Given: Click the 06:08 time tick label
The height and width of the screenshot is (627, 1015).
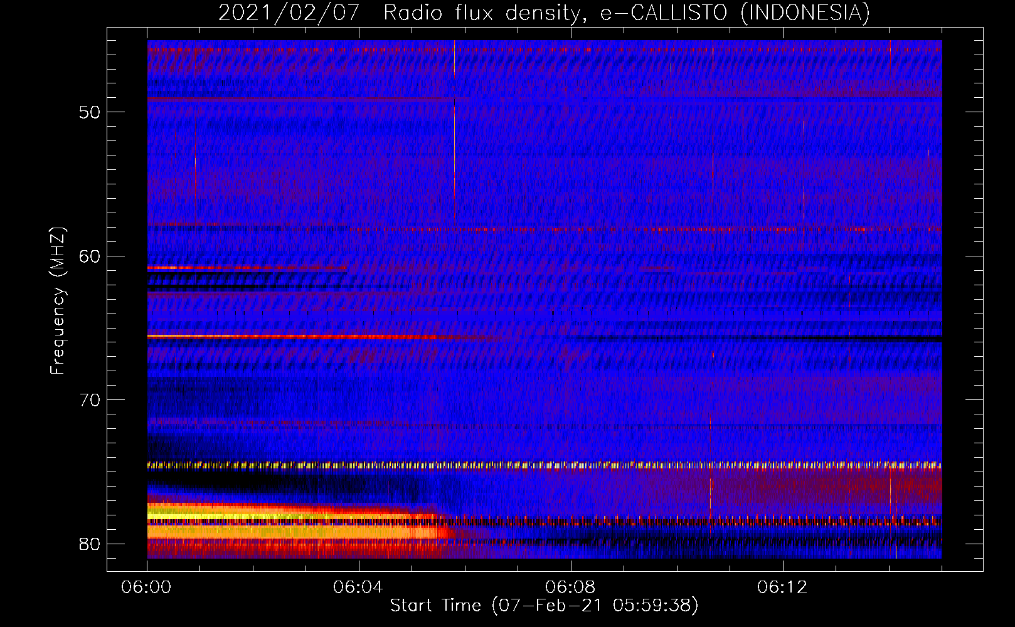Looking at the screenshot, I should (570, 587).
